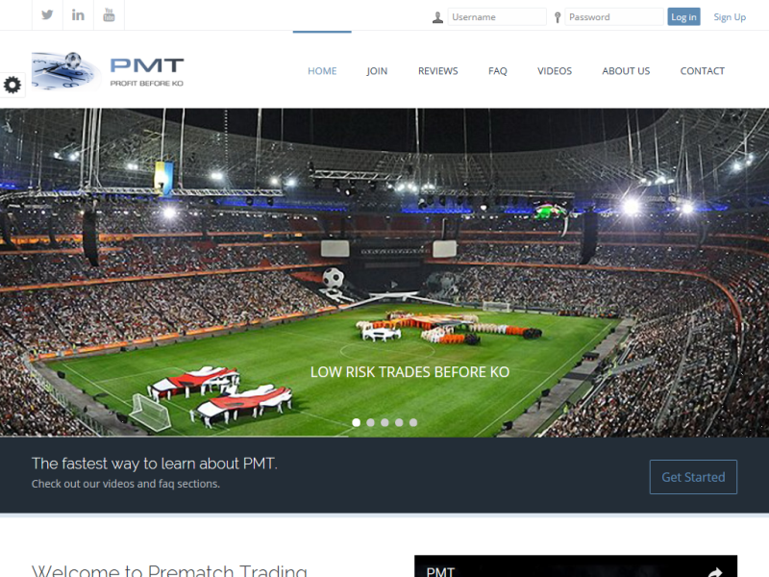
Task: Open the YouTube social icon
Action: (109, 14)
